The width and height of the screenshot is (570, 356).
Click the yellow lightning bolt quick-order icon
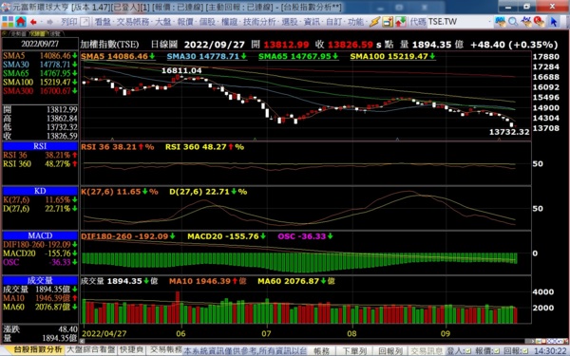375,22
